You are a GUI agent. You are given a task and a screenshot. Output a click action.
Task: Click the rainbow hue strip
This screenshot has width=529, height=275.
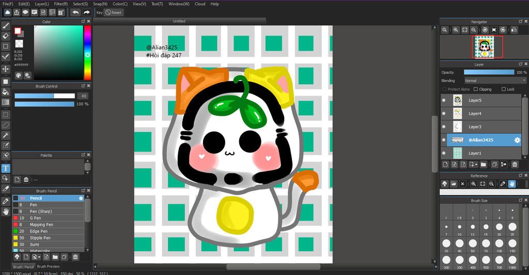click(x=87, y=53)
